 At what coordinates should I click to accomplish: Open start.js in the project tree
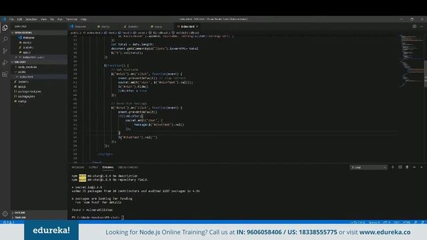point(39,101)
